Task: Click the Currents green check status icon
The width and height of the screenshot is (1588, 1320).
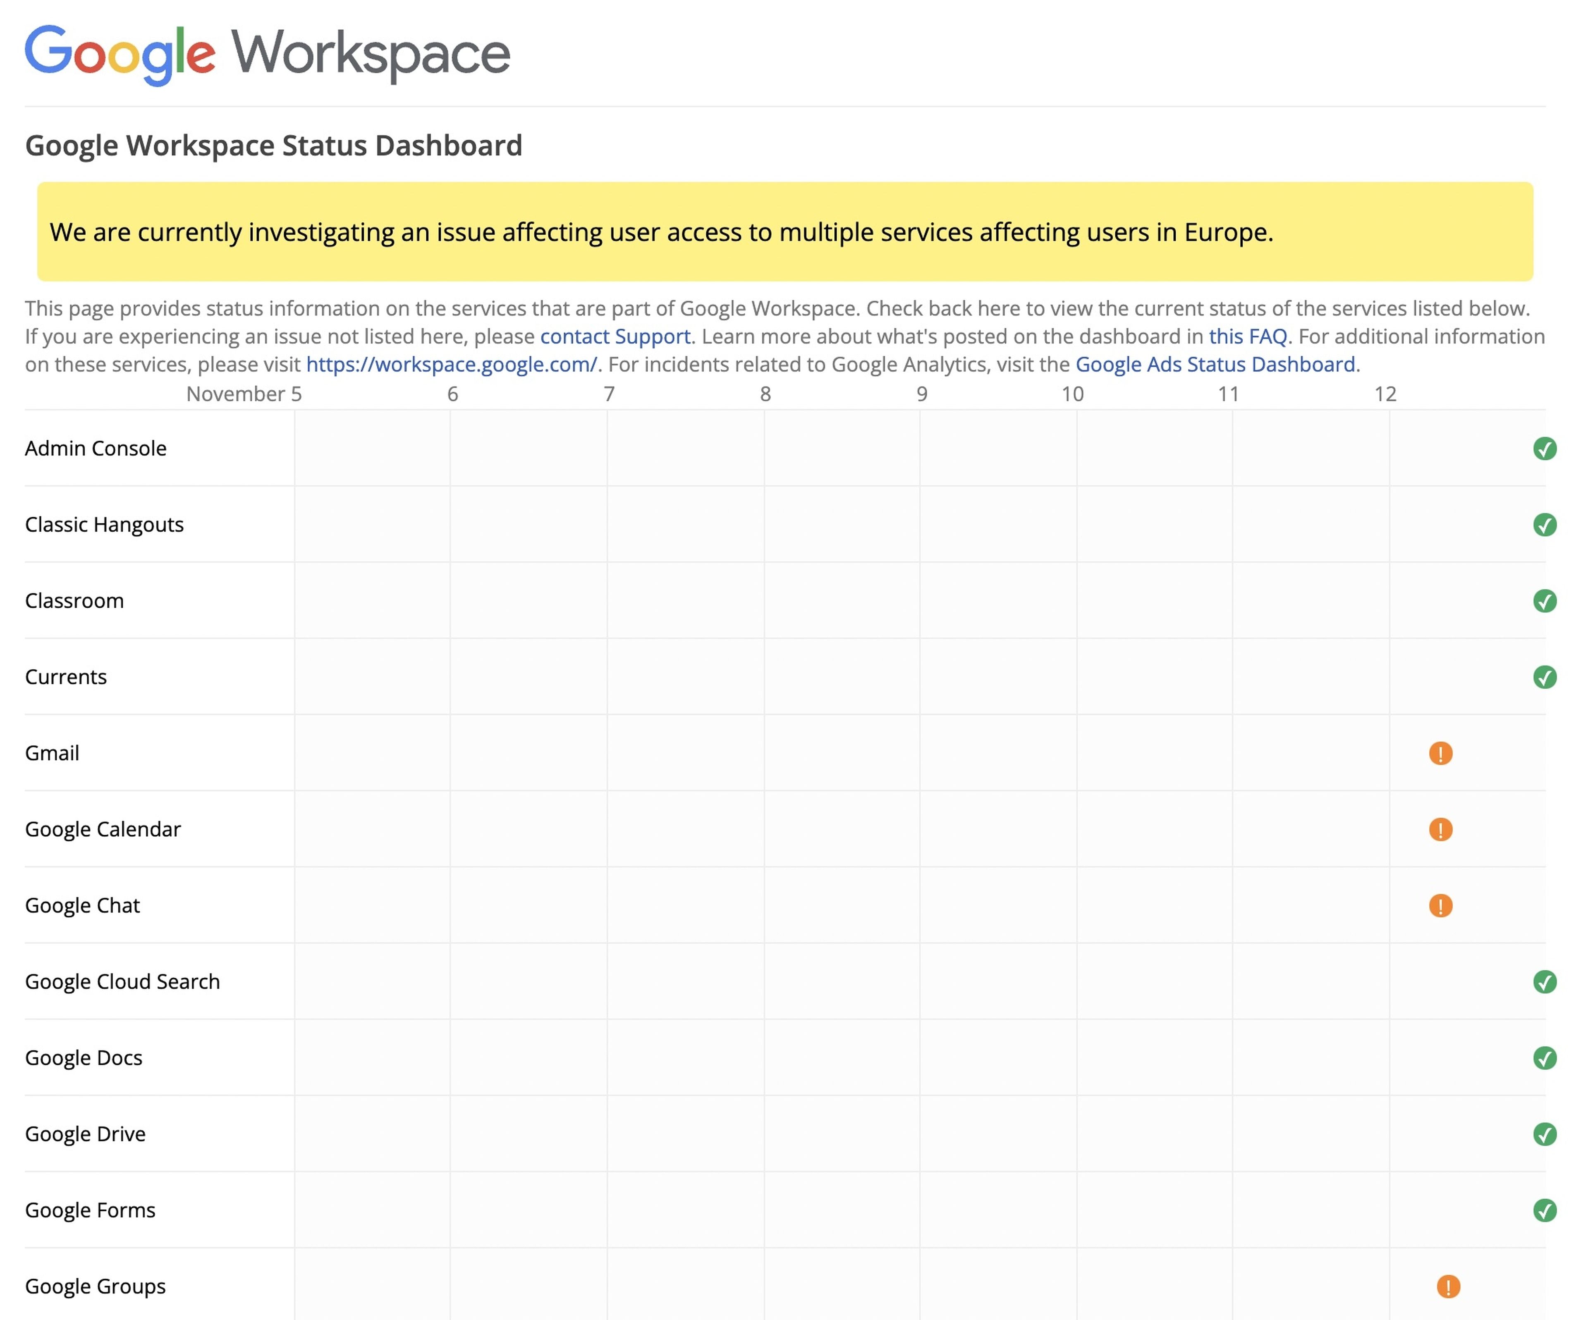Action: (x=1544, y=677)
